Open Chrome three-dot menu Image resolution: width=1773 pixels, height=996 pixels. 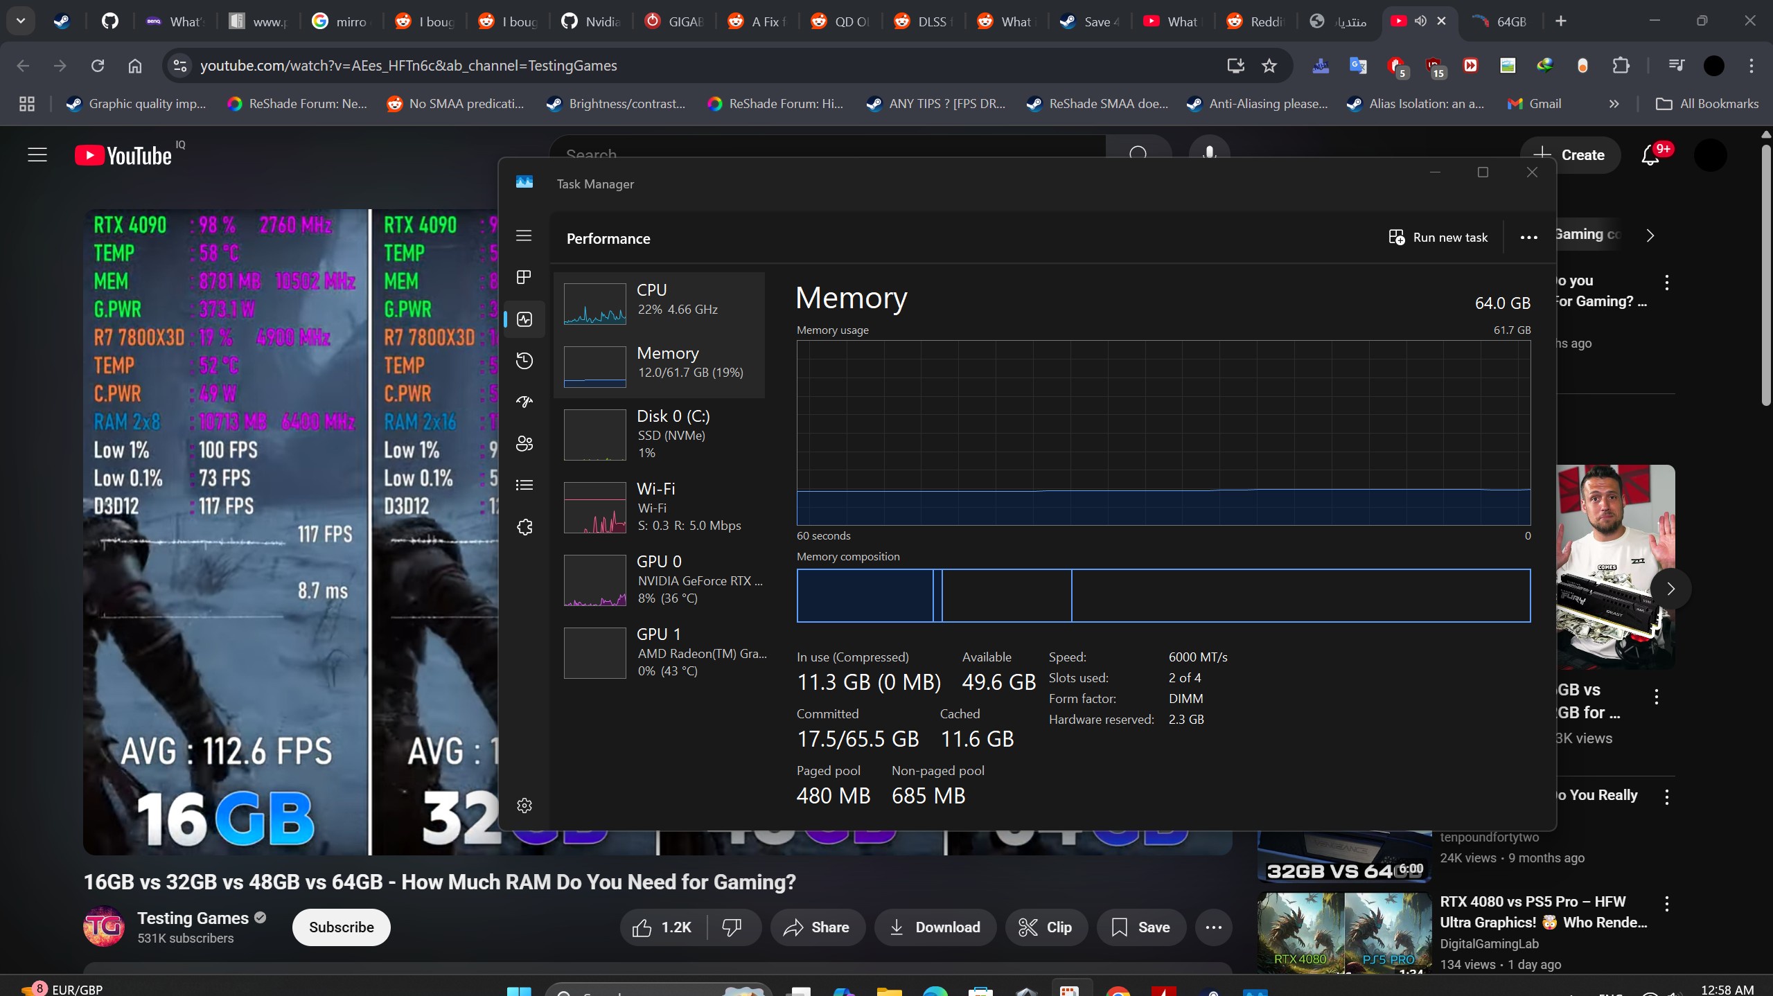[1751, 66]
